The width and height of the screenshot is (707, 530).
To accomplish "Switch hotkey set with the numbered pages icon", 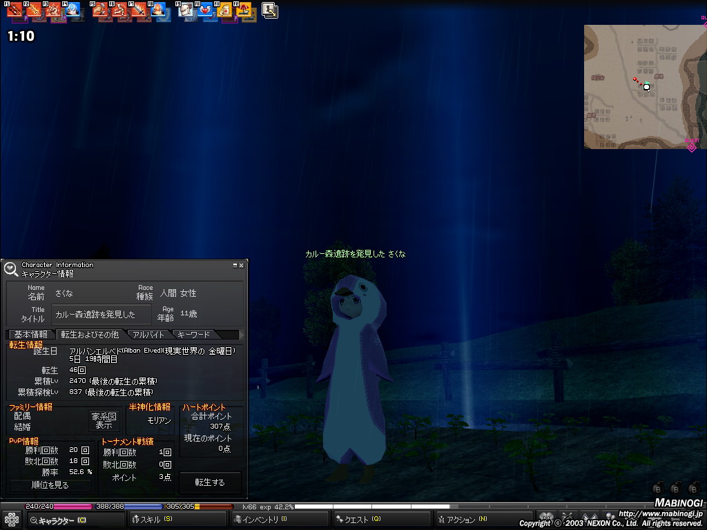I will point(270,10).
